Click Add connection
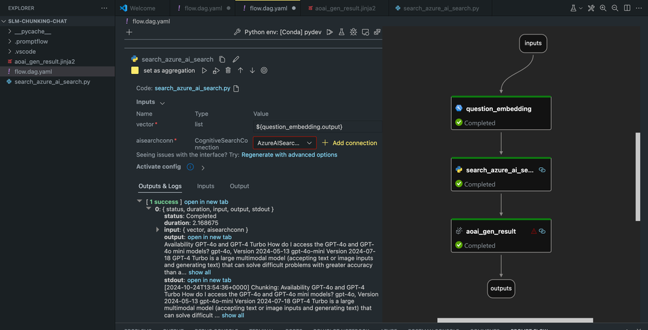 click(349, 143)
